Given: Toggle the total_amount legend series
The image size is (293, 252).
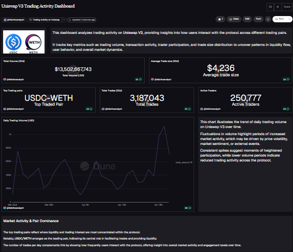Looking at the screenshot, I should pyautogui.click(x=184, y=162).
